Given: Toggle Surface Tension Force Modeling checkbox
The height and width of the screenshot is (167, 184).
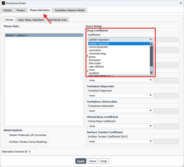Looking at the screenshot, I should (x=7, y=142).
